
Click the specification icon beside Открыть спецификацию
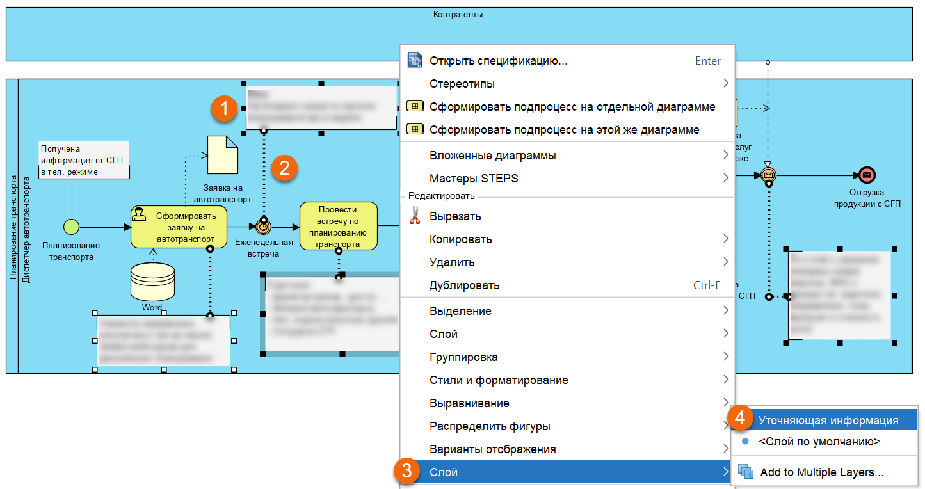(415, 60)
